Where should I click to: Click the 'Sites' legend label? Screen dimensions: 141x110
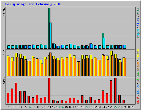(138, 67)
